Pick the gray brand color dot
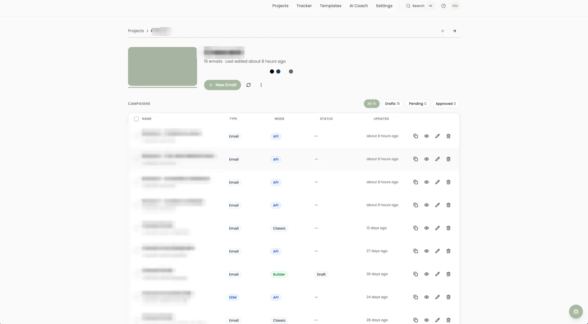588x324 pixels. 291,72
